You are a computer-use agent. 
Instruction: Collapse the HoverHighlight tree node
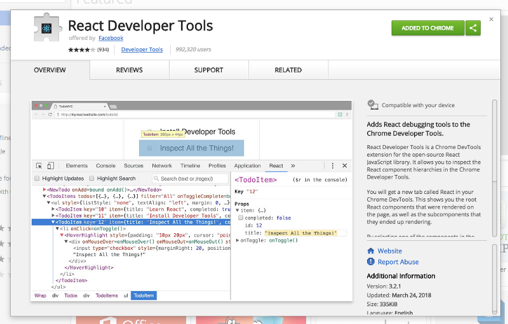62,235
